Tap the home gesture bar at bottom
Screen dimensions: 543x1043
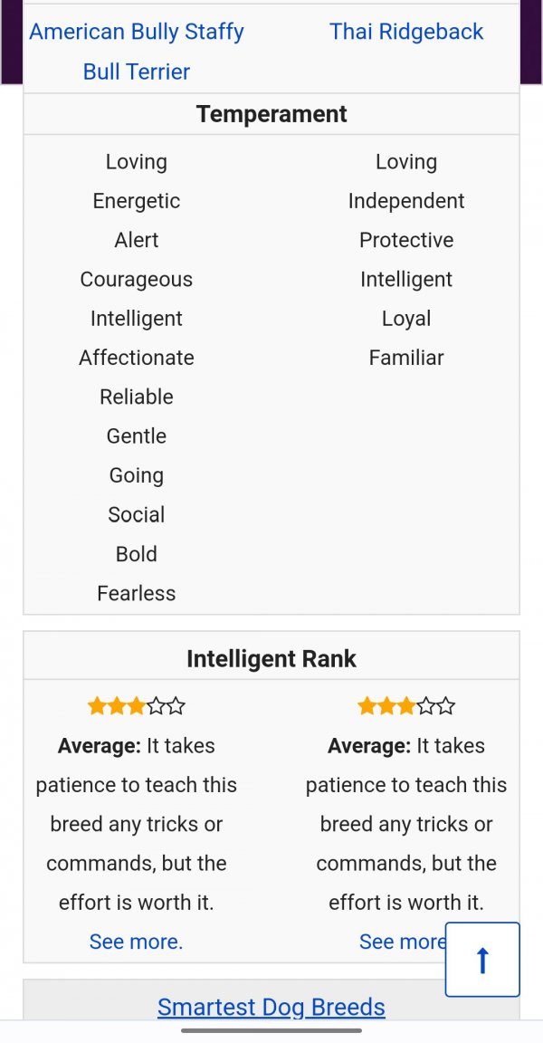click(271, 1031)
